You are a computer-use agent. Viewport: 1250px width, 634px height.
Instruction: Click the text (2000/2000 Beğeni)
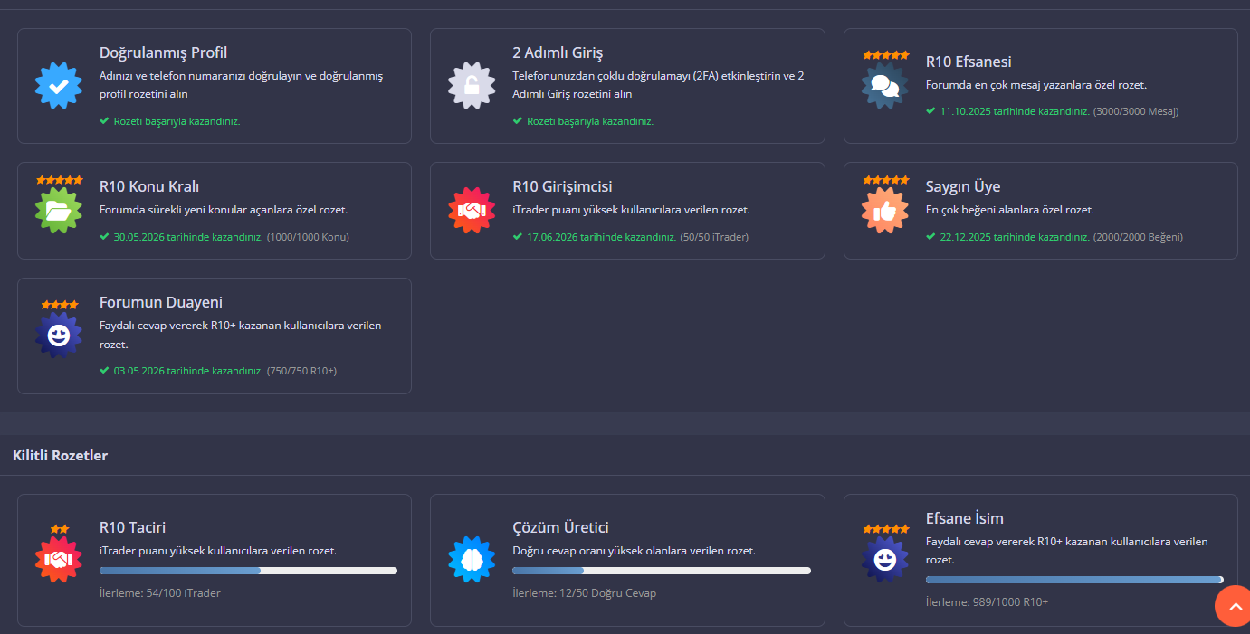(x=1138, y=237)
